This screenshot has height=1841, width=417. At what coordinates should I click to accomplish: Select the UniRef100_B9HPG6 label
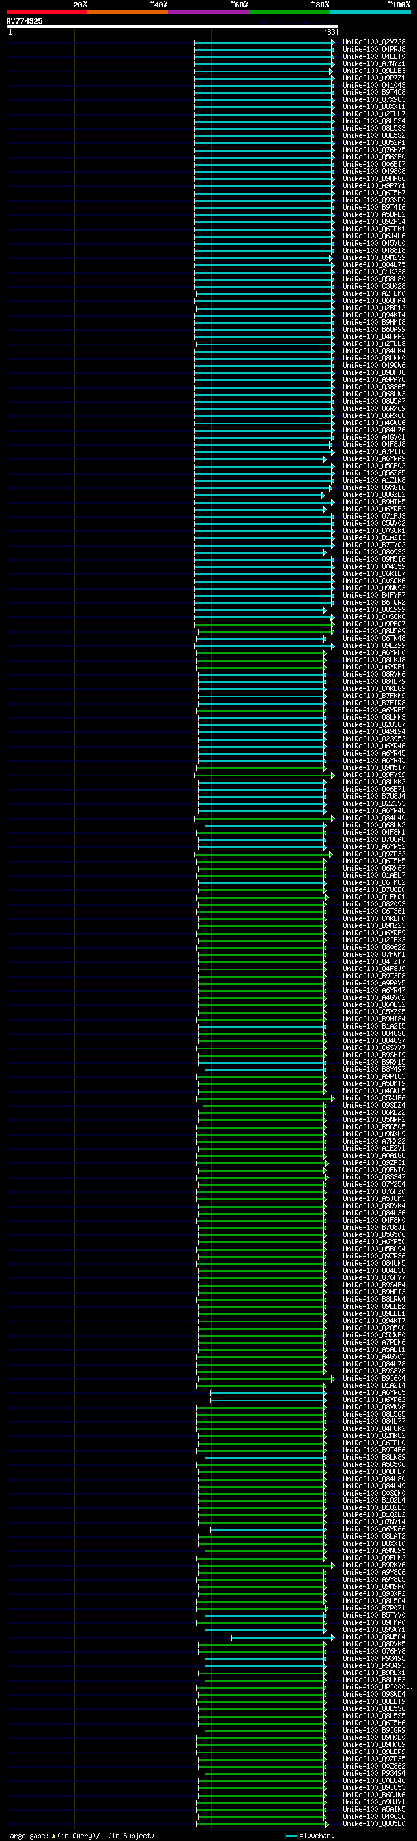click(x=374, y=179)
